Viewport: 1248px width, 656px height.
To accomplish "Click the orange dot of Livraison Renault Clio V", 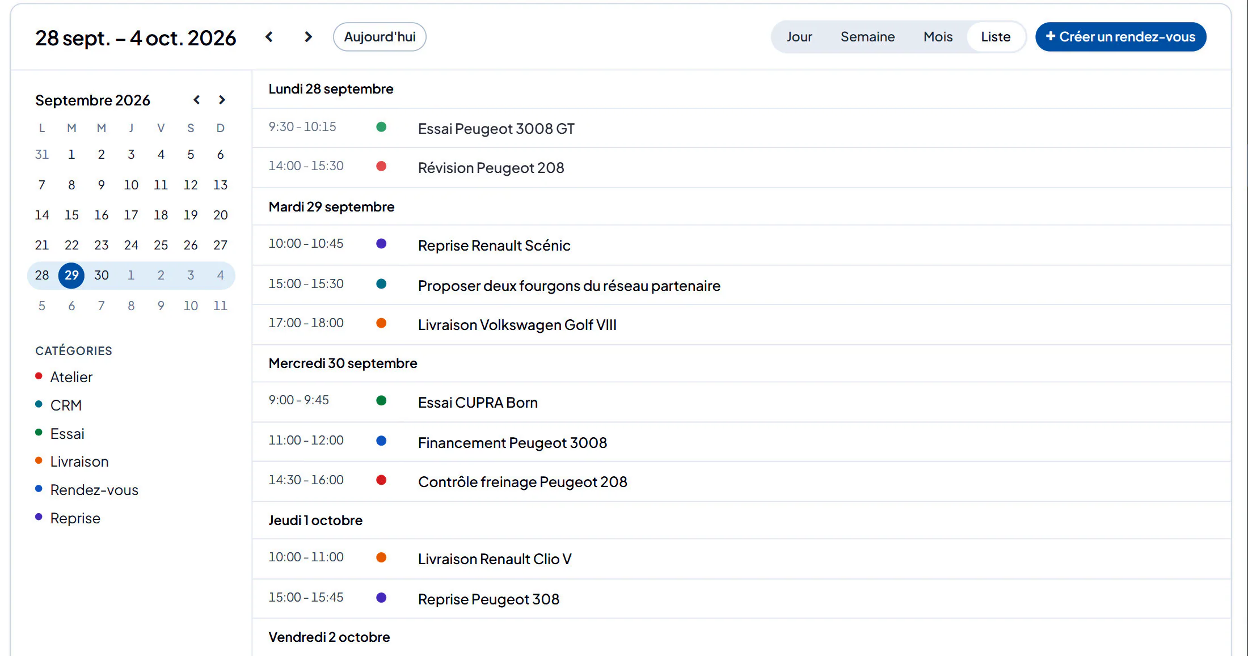I will (x=381, y=557).
